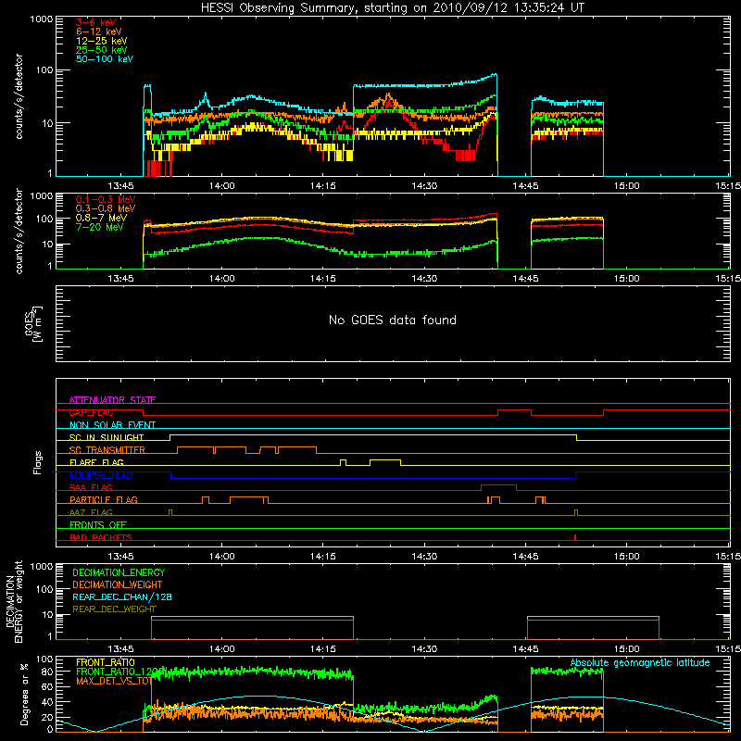Select the NON_SOLAR_EVENT flag label
The height and width of the screenshot is (741, 741).
[x=112, y=425]
